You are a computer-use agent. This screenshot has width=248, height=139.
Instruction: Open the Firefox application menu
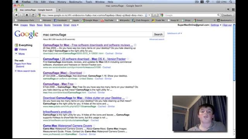(x=26, y=2)
